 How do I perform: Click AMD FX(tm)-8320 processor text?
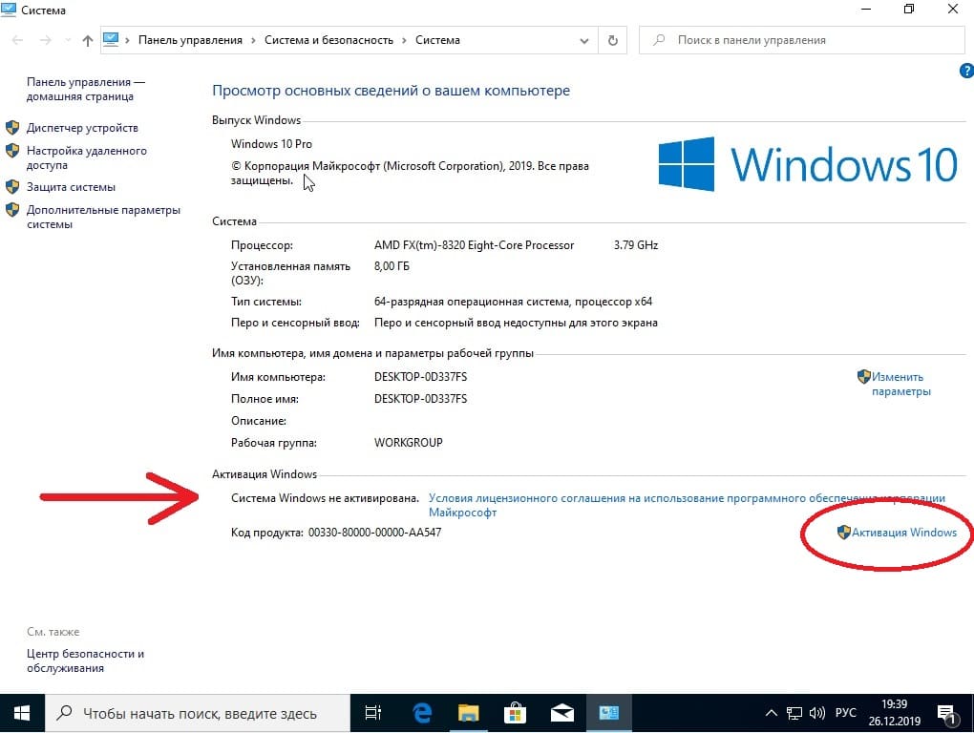474,245
